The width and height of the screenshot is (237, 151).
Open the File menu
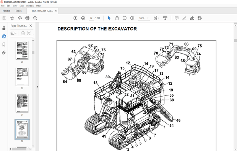coord(3,6)
